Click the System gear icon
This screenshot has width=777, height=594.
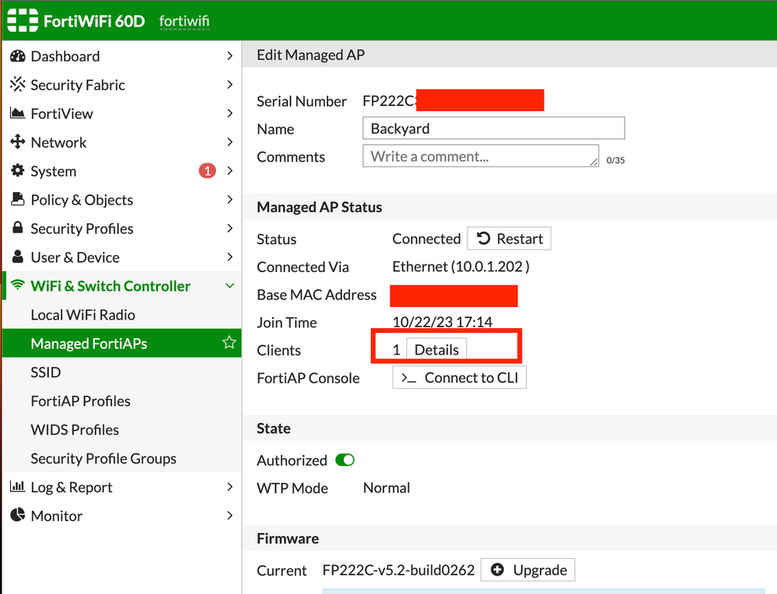coord(17,171)
